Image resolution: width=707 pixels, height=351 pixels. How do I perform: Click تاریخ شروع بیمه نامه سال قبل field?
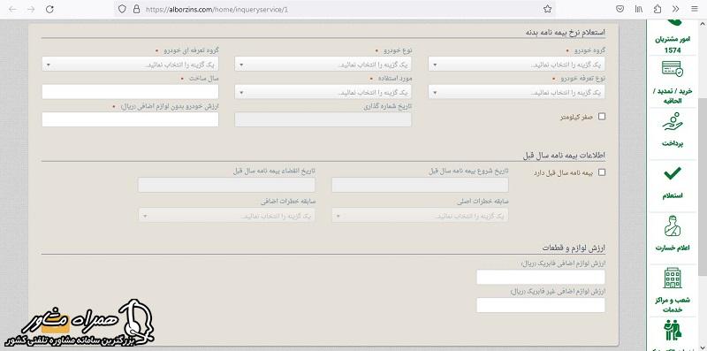tap(420, 185)
